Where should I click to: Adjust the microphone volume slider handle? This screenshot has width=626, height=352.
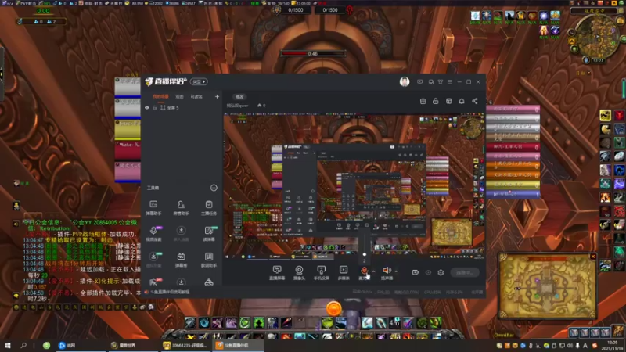tap(364, 254)
